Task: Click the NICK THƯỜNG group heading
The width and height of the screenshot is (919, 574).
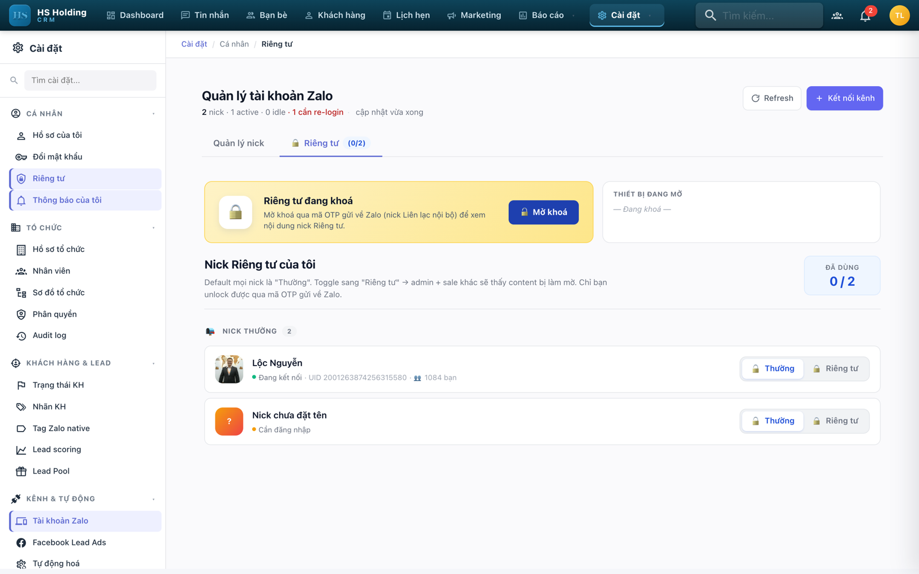Action: coord(249,331)
